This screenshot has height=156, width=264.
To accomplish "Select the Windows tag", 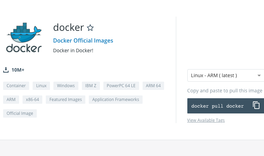I will [x=66, y=86].
